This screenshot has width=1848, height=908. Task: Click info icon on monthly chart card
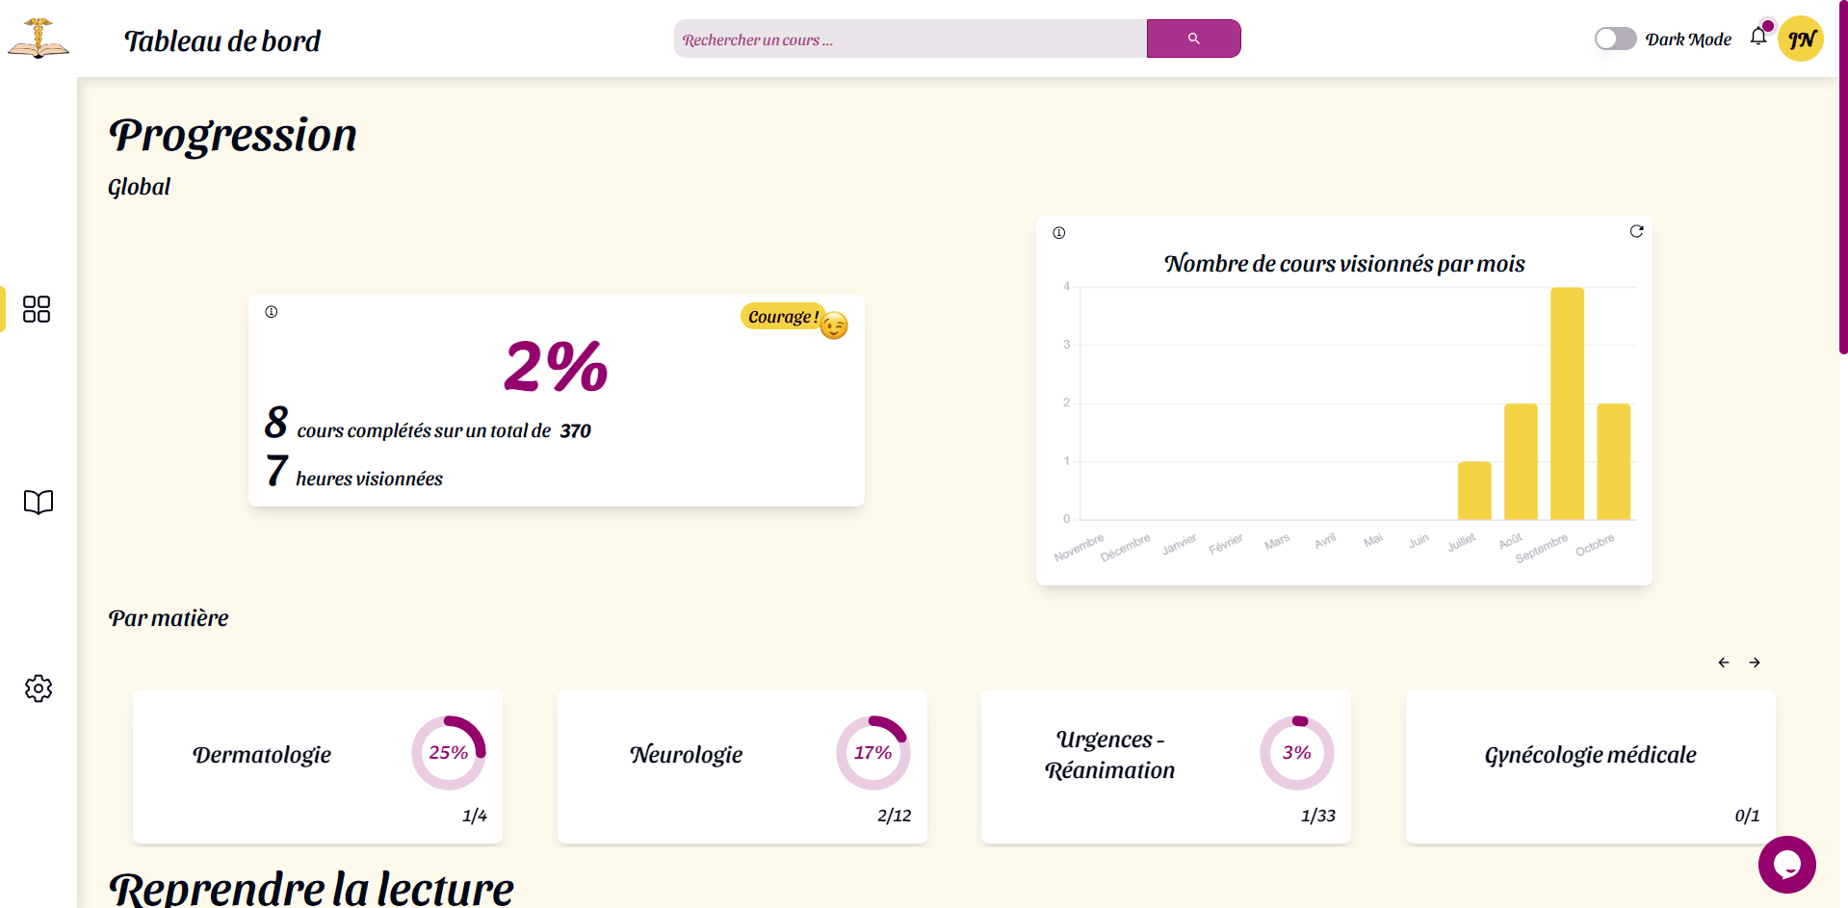coord(1059,233)
